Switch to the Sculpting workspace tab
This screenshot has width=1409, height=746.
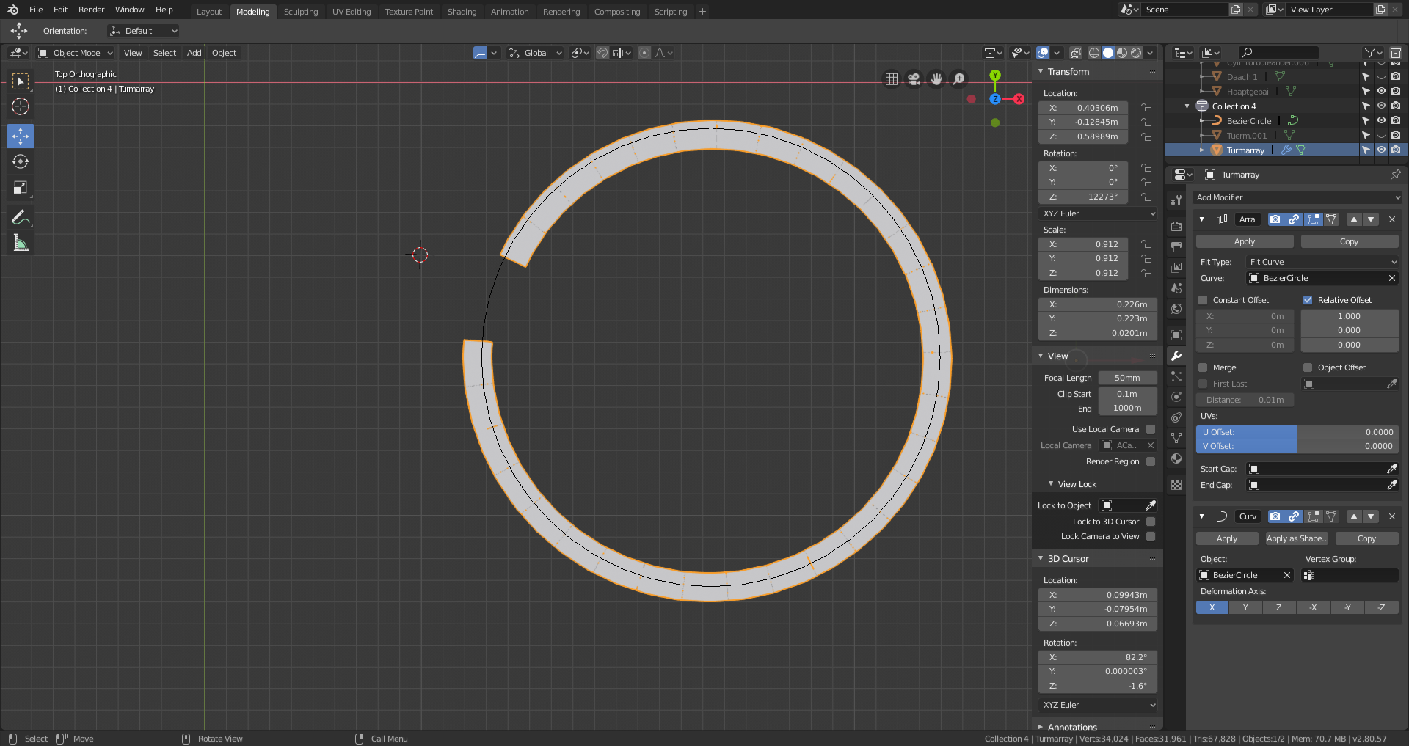coord(301,12)
